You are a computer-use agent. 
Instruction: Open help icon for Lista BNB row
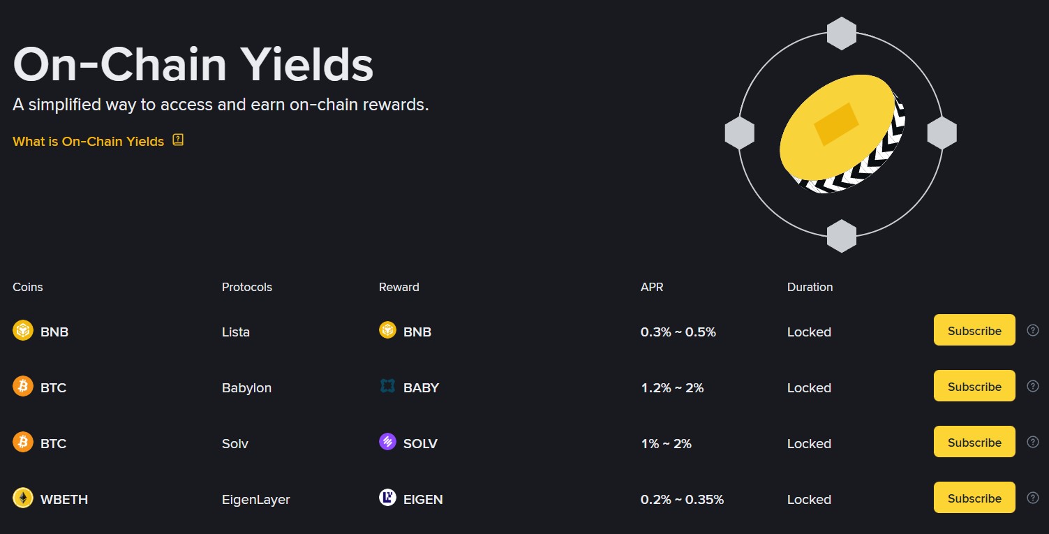pyautogui.click(x=1033, y=330)
